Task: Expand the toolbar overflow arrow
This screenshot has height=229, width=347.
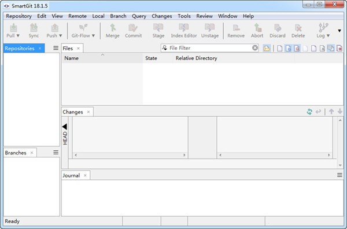Action: pos(339,31)
